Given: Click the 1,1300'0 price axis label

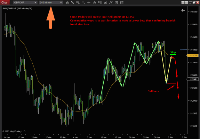Looking at the screenshot, I should [x=193, y=75].
